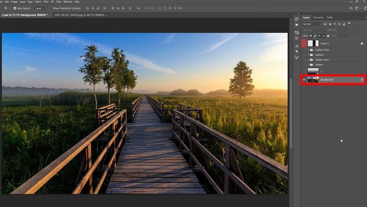Toggle Show Transform Controls checkbox
The width and height of the screenshot is (367, 207).
click(x=50, y=8)
